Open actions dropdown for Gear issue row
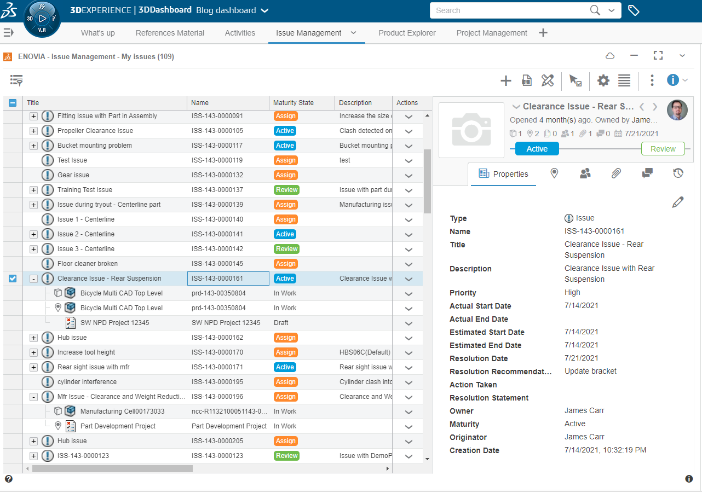The width and height of the screenshot is (702, 493). (408, 176)
